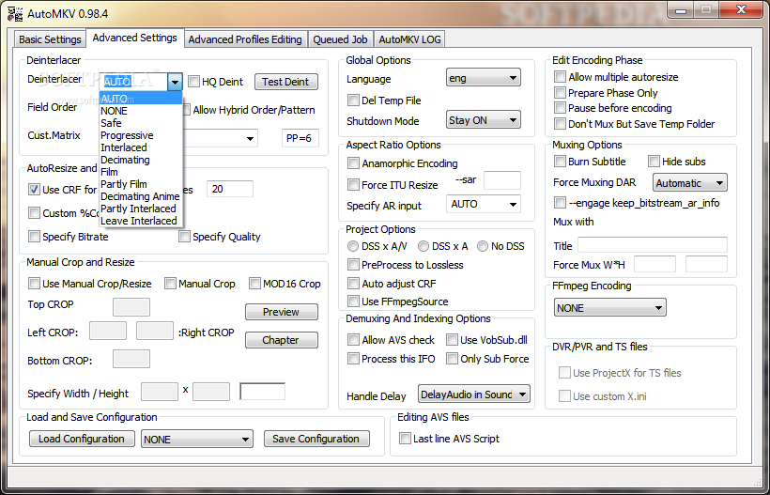Select the DSS x A/V radio button
This screenshot has height=495, width=770.
click(x=352, y=246)
